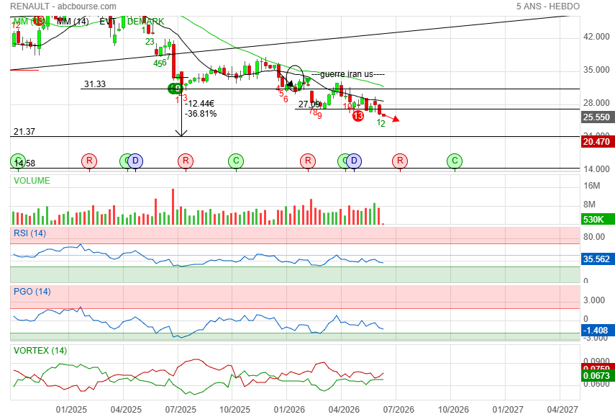Click the DEMARK indicator legend

145,21
